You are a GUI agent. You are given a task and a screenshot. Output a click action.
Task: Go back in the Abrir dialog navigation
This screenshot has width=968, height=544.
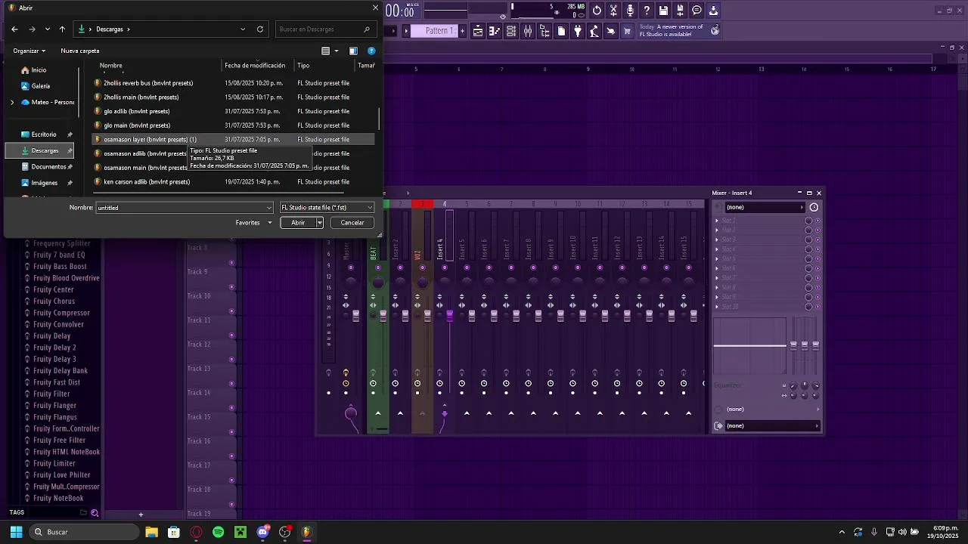click(x=14, y=29)
